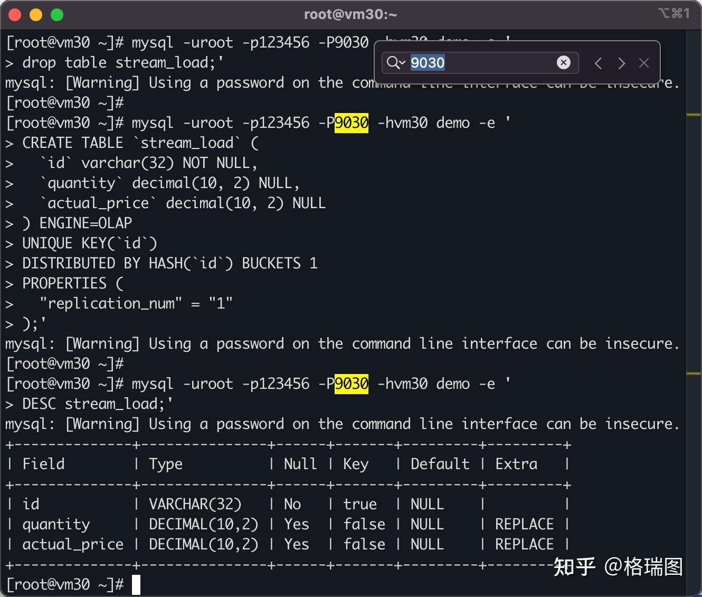This screenshot has width=702, height=597.
Task: Jump to previous 9030 match
Action: click(x=598, y=63)
